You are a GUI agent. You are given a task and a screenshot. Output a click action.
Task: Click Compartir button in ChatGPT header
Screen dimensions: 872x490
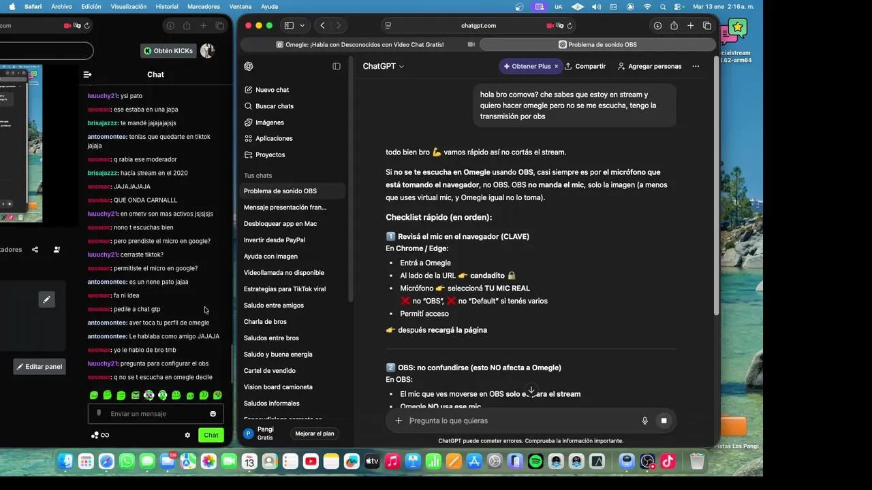click(x=585, y=66)
